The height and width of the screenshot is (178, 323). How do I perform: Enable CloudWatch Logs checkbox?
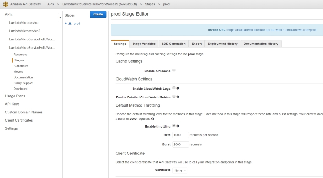[x=174, y=88]
